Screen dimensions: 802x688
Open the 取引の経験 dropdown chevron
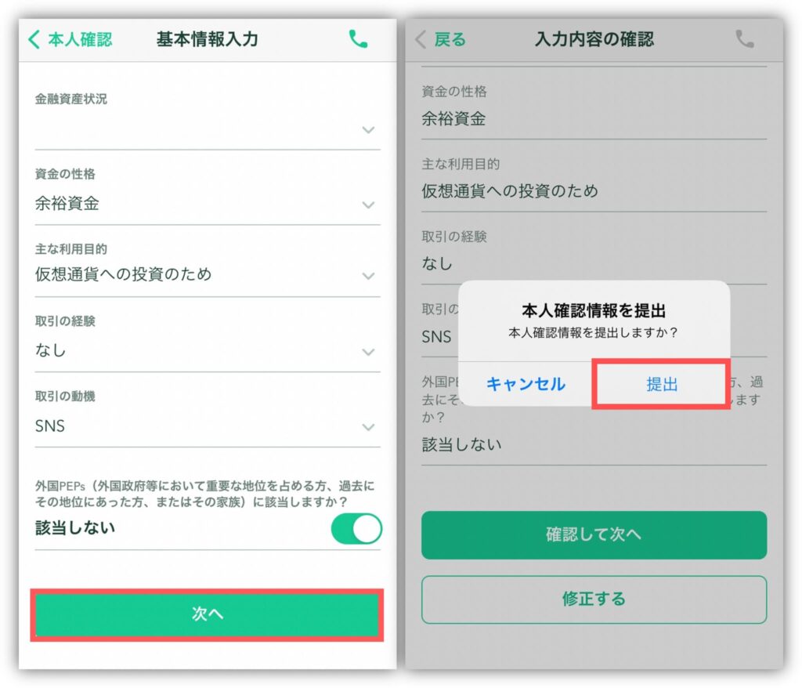368,352
